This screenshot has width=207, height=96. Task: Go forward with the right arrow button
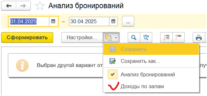coord(23,6)
